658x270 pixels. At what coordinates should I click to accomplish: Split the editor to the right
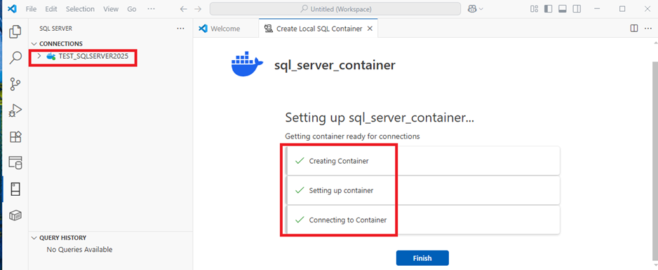634,29
